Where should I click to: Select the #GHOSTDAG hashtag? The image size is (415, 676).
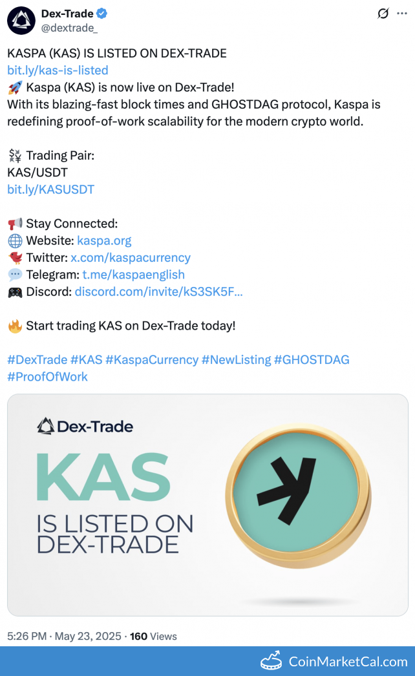[312, 359]
